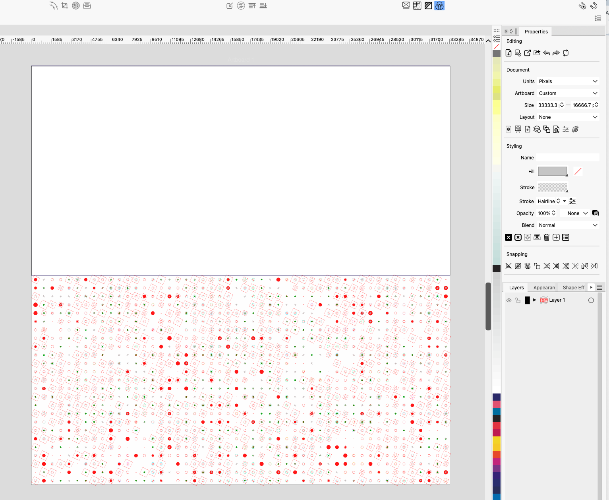Viewport: 609px width, 500px height.
Task: Hide Layer 1 using the eye icon
Action: 509,300
